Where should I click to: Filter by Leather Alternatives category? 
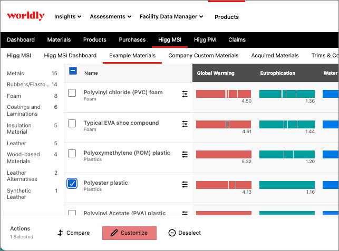pos(32,176)
